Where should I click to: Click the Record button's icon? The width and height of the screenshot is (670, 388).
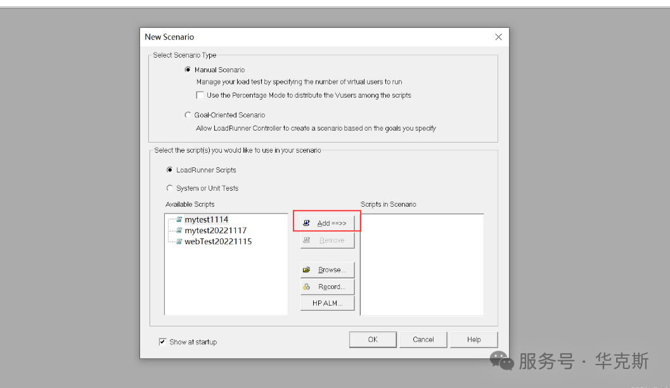coord(306,287)
